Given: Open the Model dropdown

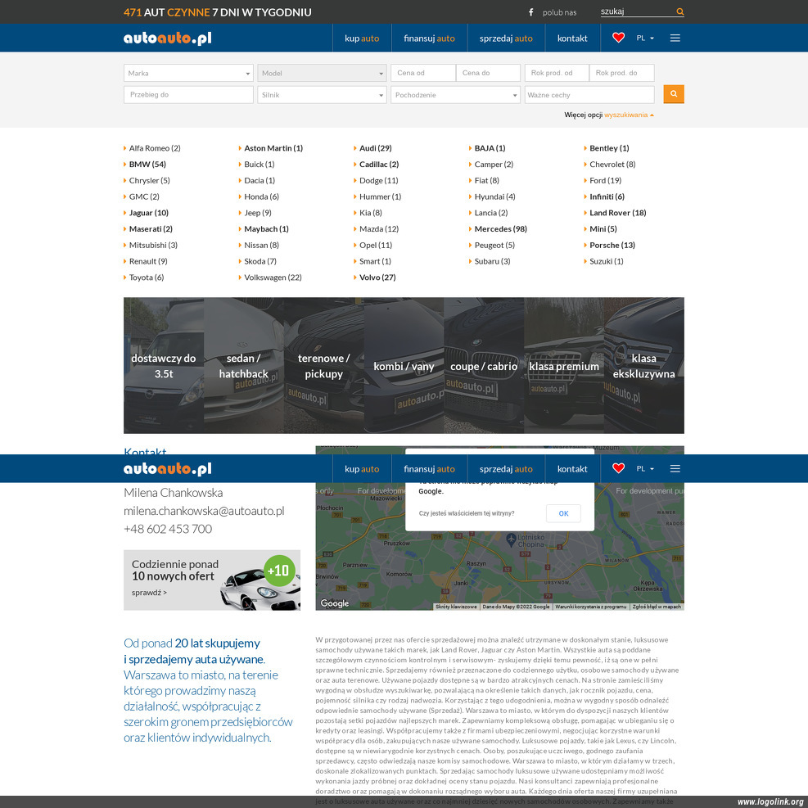Looking at the screenshot, I should point(322,73).
